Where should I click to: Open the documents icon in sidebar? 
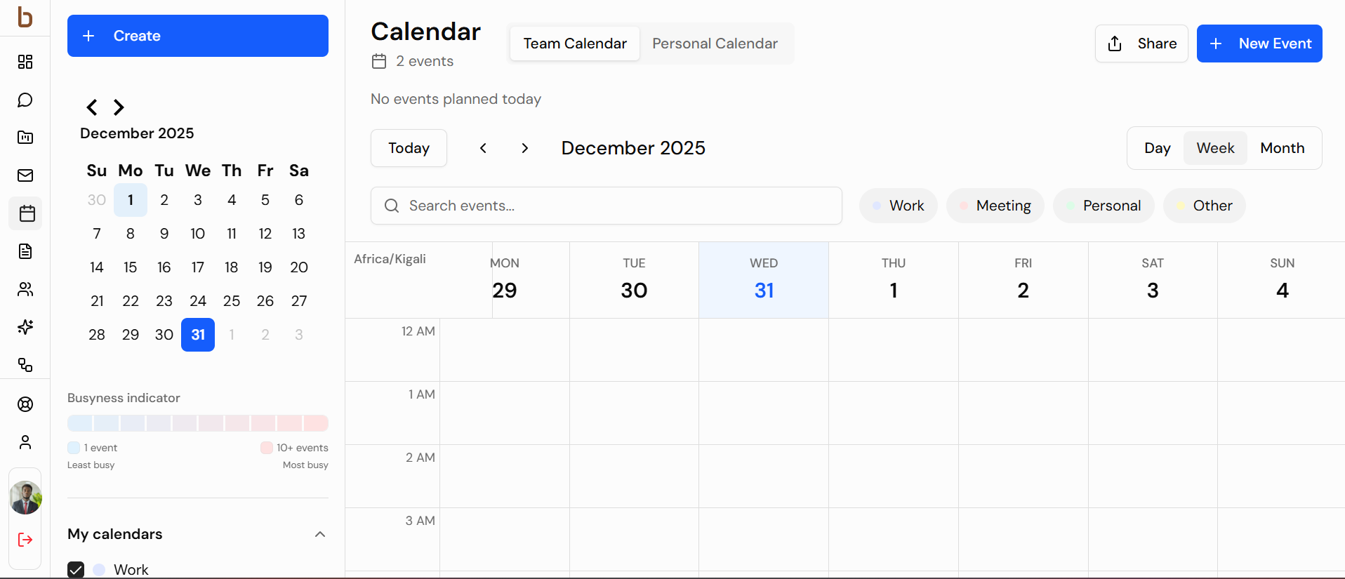click(25, 251)
